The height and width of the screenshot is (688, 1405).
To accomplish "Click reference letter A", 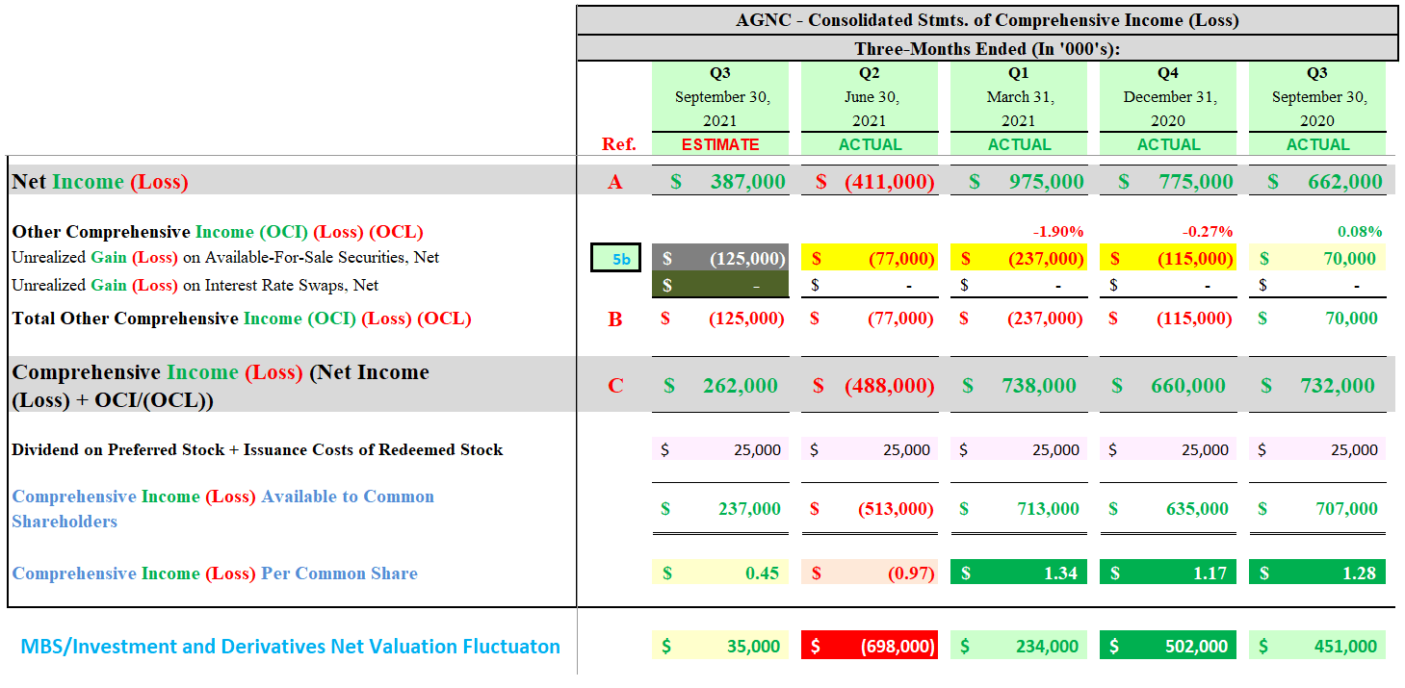I will pos(615,181).
